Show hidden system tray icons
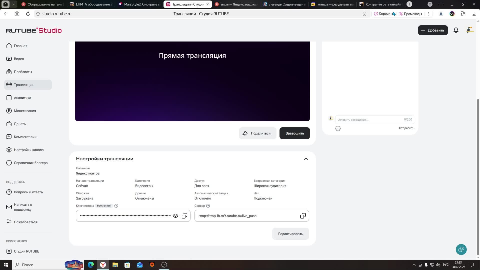The image size is (480, 270). tap(414, 265)
